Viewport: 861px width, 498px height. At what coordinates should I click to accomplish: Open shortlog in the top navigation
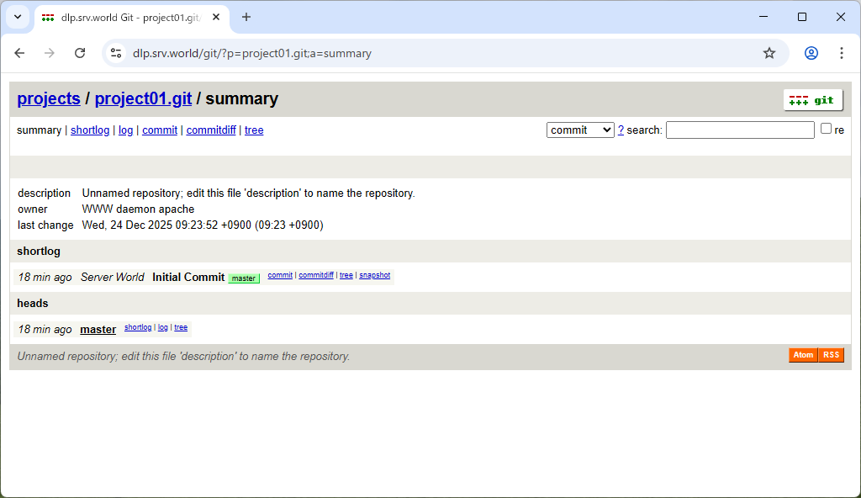90,130
